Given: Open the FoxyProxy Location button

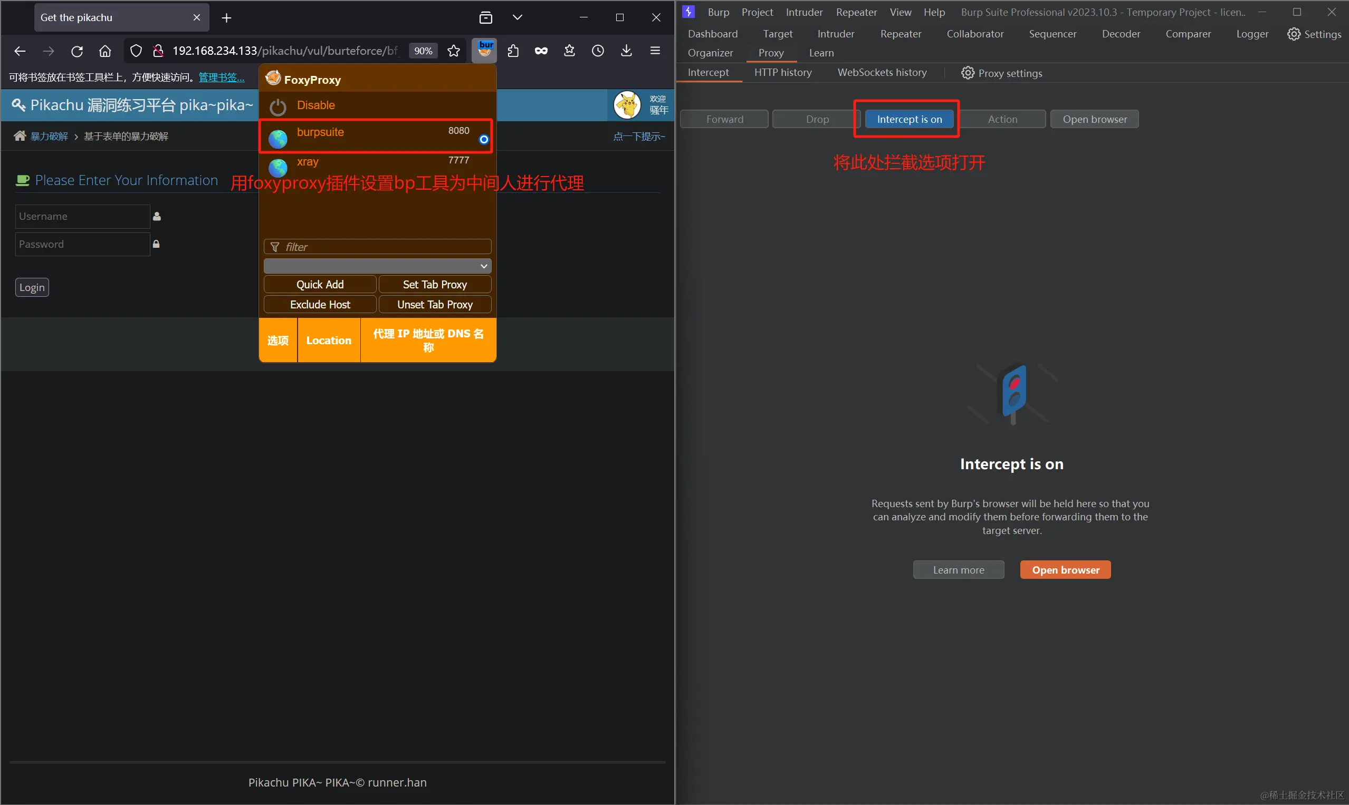Looking at the screenshot, I should (x=329, y=341).
